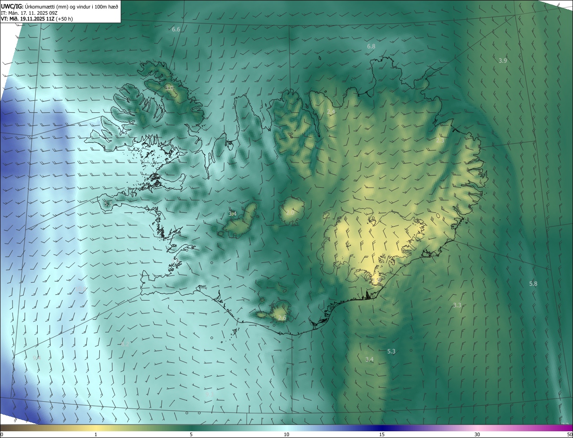Image resolution: width=573 pixels, height=438 pixels.
Task: Click the 2.6 value label near the south coast
Action: (282, 318)
